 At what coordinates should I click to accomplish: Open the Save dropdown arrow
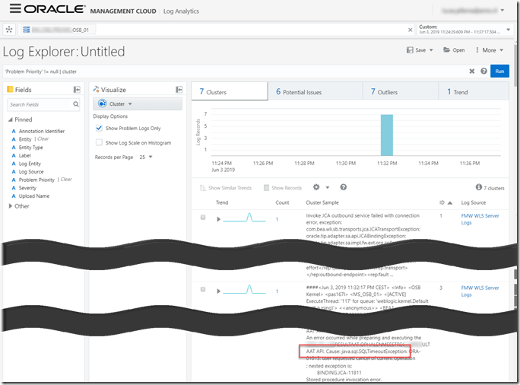click(431, 50)
